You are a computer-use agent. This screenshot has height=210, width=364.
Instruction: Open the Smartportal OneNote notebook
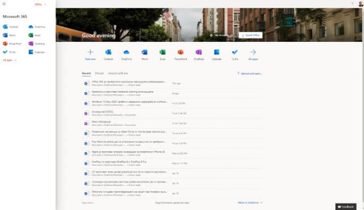(x=172, y=113)
